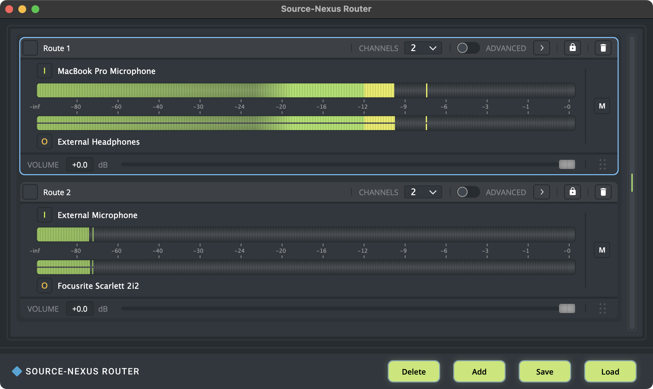Toggle Advanced switch for Route 1

(x=468, y=48)
